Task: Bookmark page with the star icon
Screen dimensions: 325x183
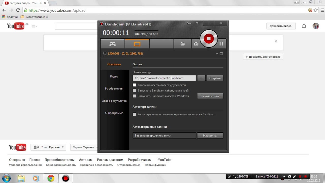Action: coord(316,10)
